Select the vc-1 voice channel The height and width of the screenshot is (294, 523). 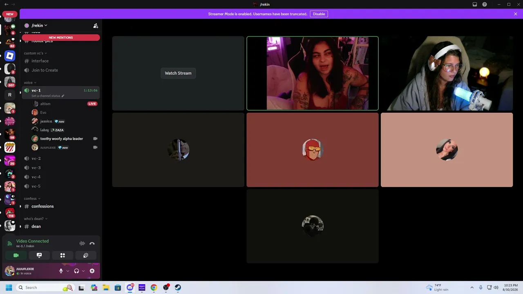click(x=61, y=90)
